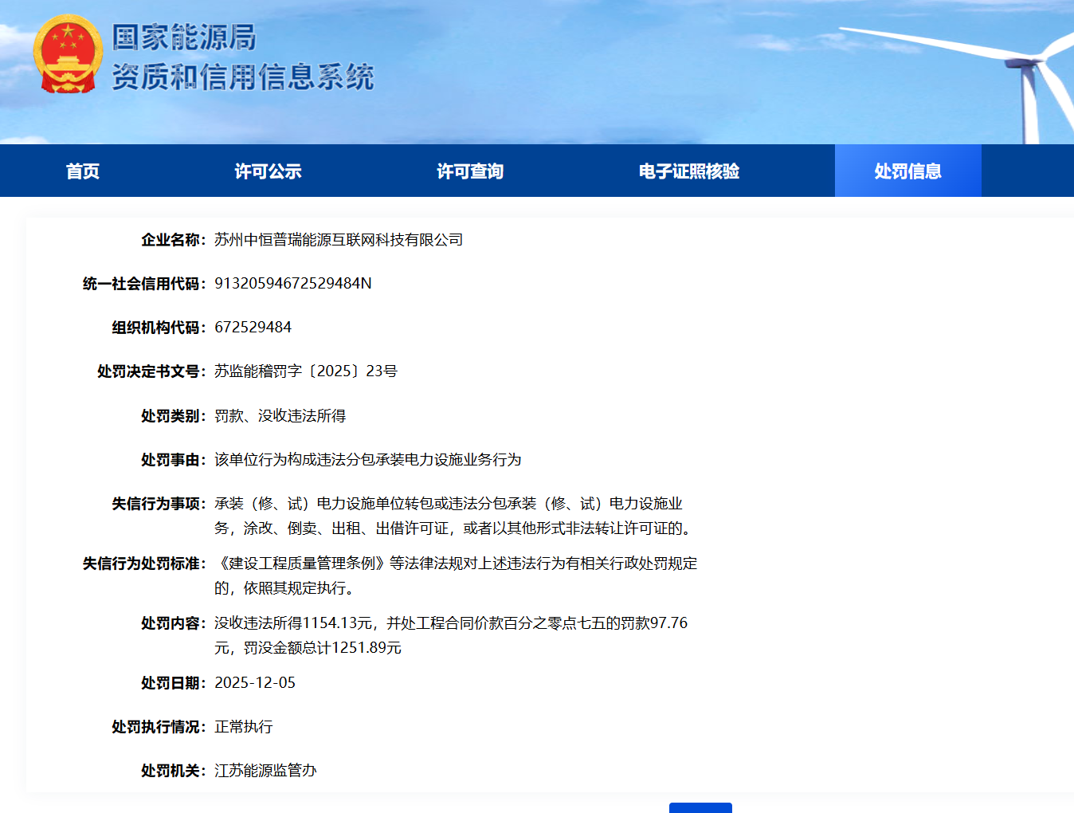1074x813 pixels.
Task: Click the national emblem logo
Action: click(68, 54)
